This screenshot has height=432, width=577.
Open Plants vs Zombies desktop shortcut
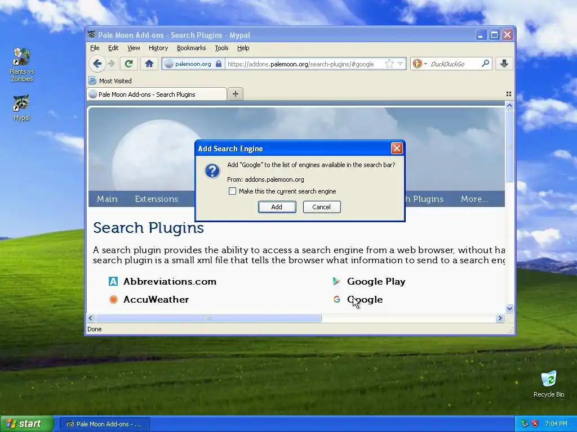pos(21,65)
